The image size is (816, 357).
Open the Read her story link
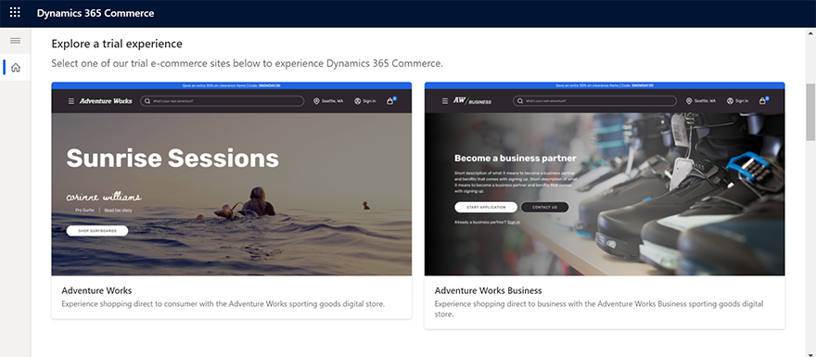pyautogui.click(x=118, y=210)
